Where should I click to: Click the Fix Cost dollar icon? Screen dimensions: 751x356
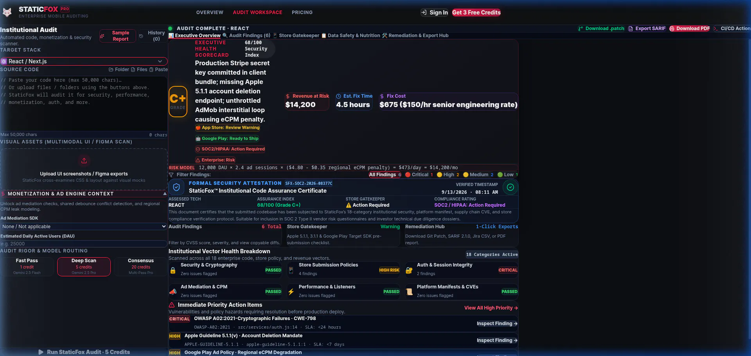click(x=382, y=96)
